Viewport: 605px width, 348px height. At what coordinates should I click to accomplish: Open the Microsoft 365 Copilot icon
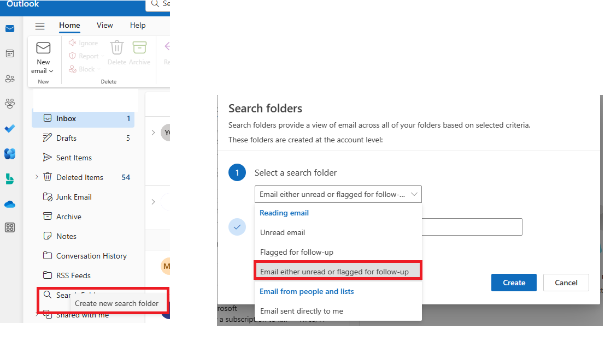click(10, 154)
